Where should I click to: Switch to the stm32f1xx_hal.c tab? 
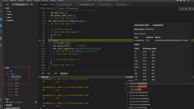point(66,5)
